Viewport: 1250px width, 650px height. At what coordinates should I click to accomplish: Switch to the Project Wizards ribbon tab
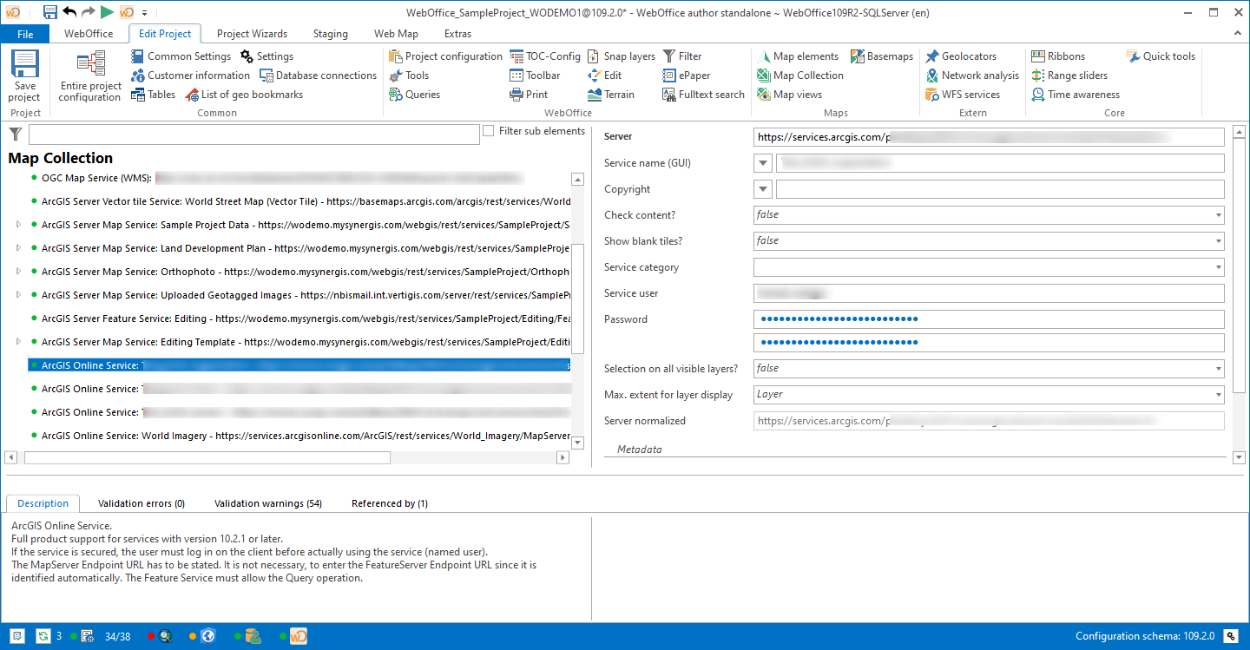(252, 34)
